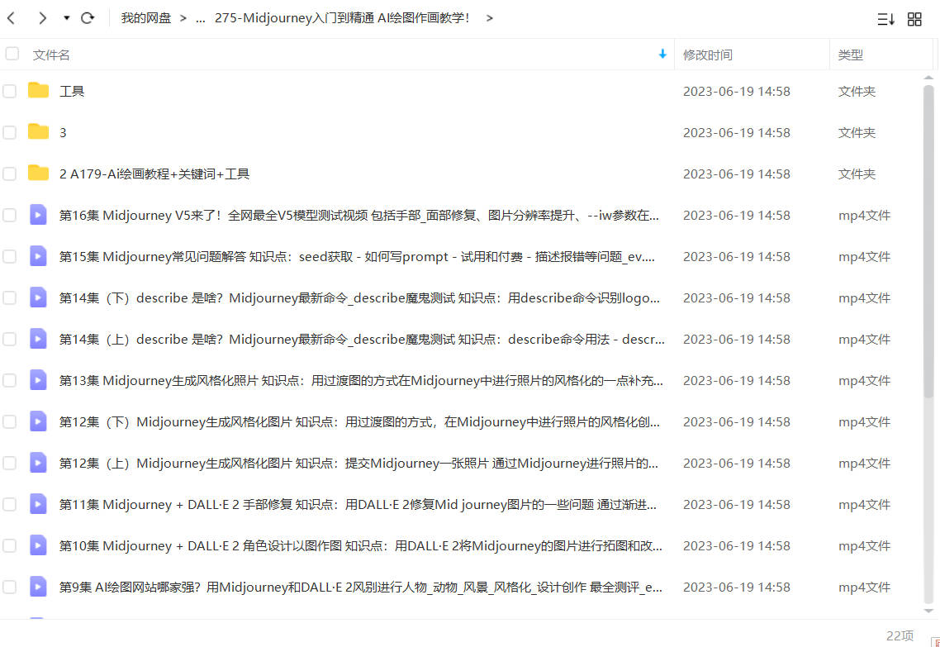Select the 第15集 Midjourney常见问题解答 file name
The image size is (940, 647).
pos(357,257)
